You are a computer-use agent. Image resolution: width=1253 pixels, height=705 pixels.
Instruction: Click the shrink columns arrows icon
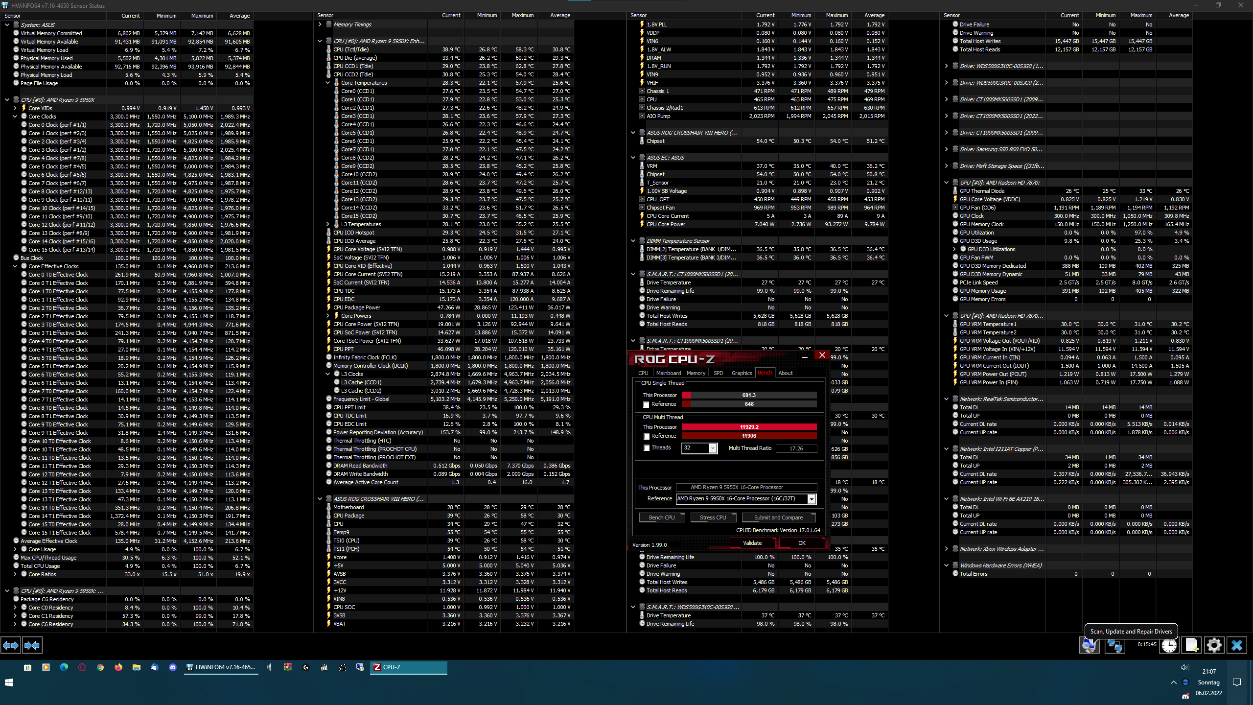click(32, 645)
